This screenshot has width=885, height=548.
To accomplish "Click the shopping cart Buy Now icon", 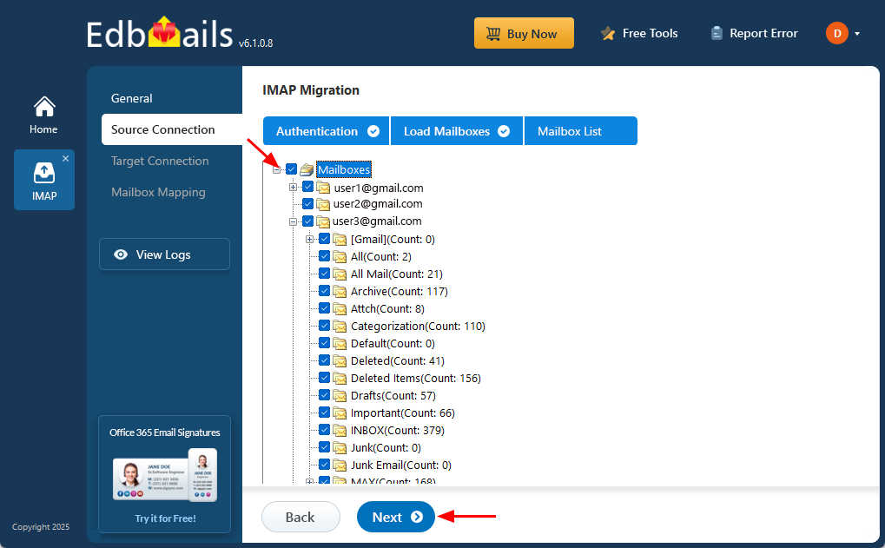I will click(x=492, y=34).
